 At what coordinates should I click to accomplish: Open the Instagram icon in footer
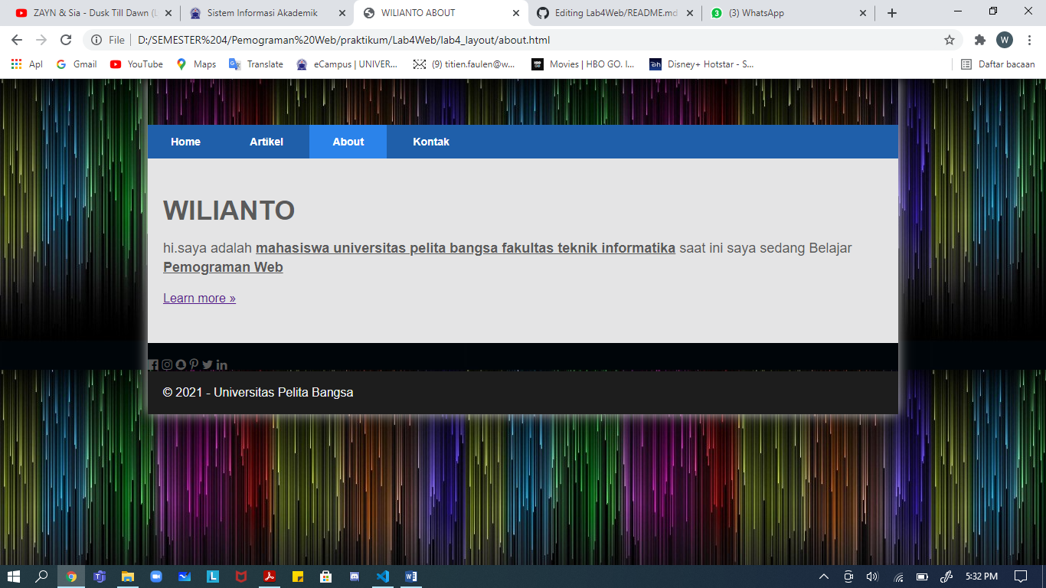(167, 364)
